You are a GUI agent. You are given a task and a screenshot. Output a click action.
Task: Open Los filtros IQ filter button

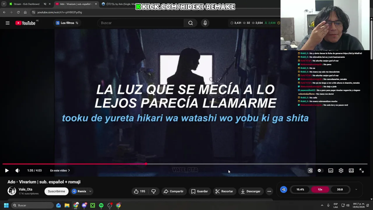[x=67, y=23]
